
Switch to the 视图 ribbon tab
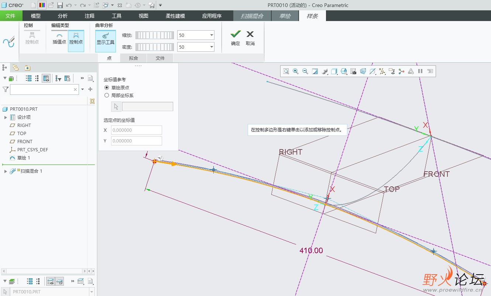click(144, 16)
